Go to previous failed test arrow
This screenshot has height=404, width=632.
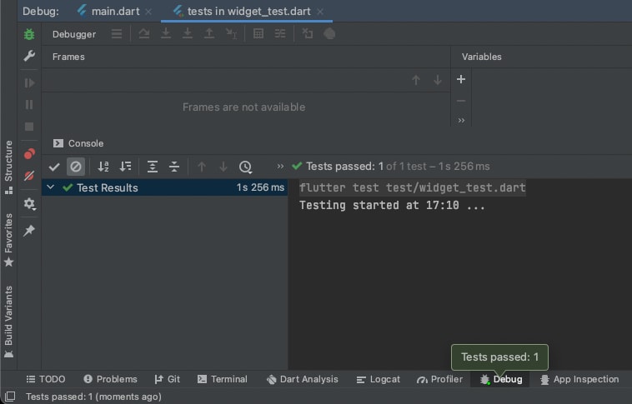[x=202, y=167]
